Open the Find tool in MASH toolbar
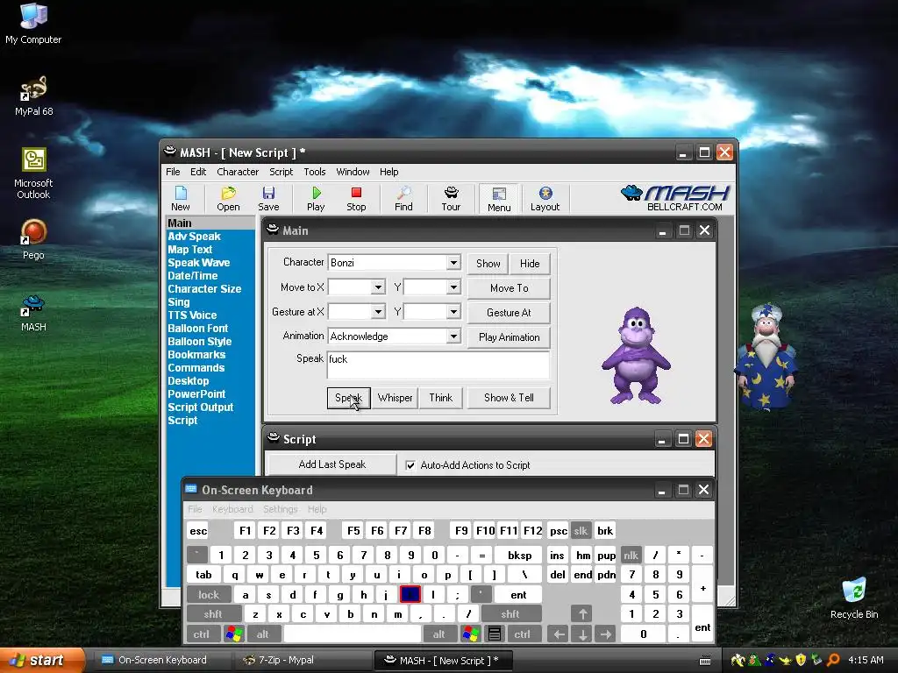 (x=403, y=199)
